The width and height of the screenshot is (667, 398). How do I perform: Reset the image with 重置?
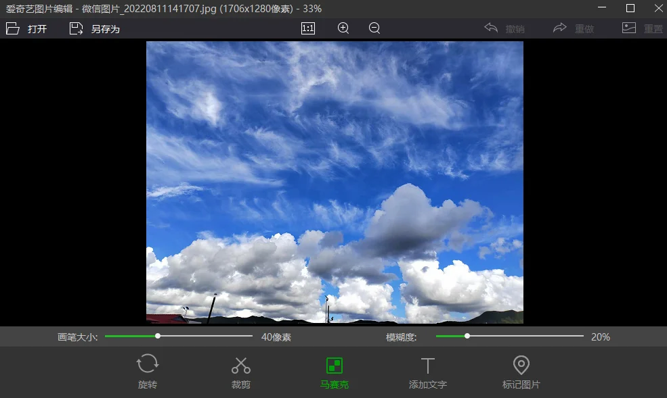click(643, 28)
